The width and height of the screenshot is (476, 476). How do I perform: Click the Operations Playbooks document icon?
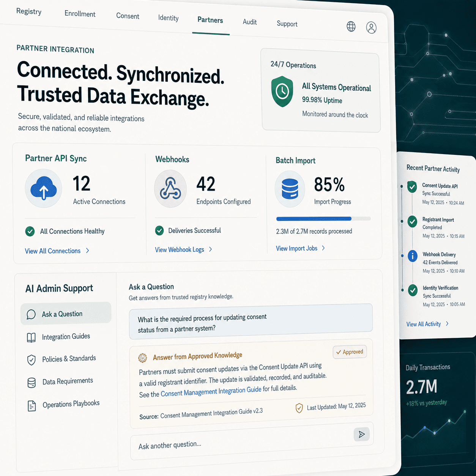32,406
